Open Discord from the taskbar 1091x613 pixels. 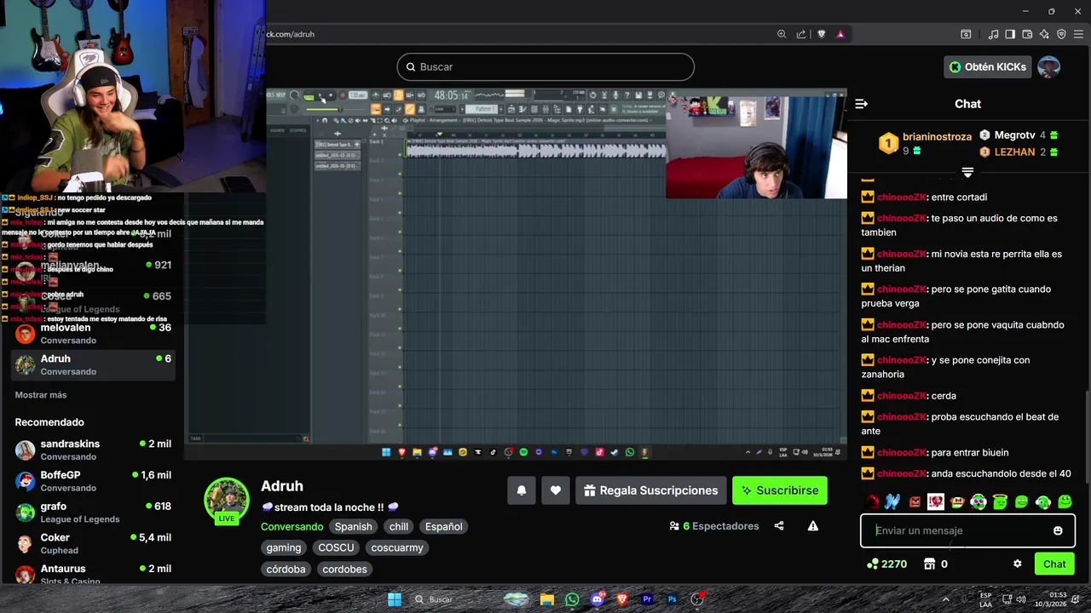(597, 599)
